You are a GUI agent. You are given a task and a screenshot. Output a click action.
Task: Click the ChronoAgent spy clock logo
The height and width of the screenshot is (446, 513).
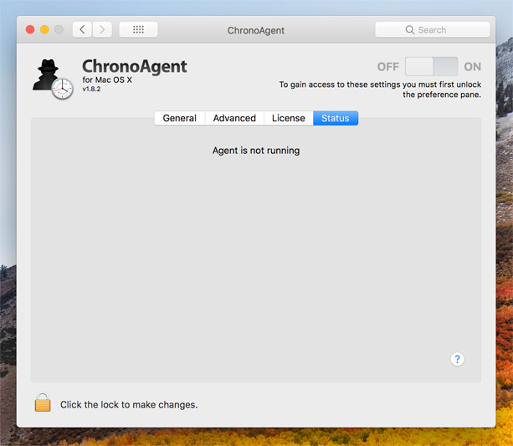click(x=53, y=79)
